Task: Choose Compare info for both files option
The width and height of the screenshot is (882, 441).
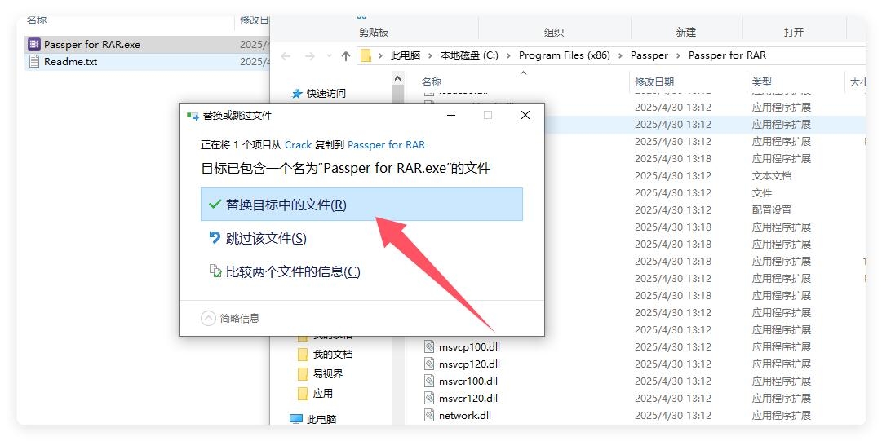Action: click(x=293, y=272)
